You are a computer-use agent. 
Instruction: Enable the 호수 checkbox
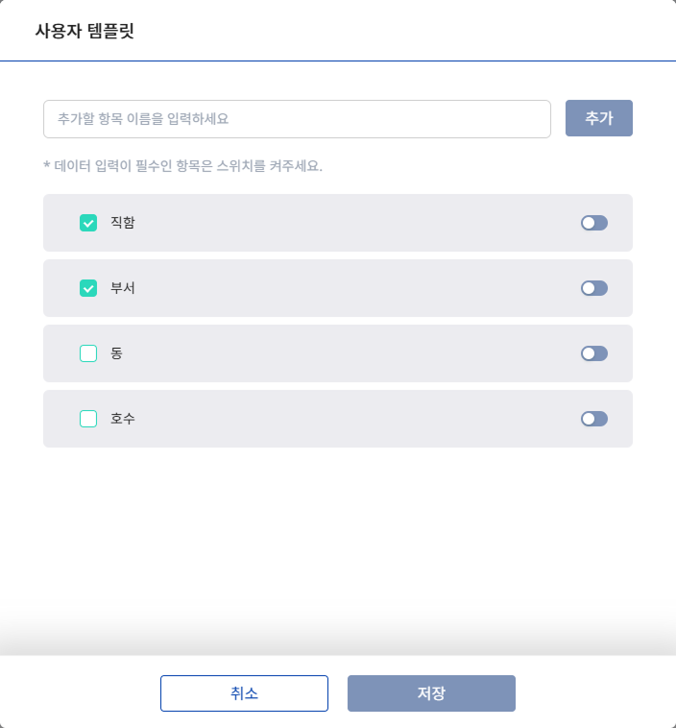[x=88, y=419]
